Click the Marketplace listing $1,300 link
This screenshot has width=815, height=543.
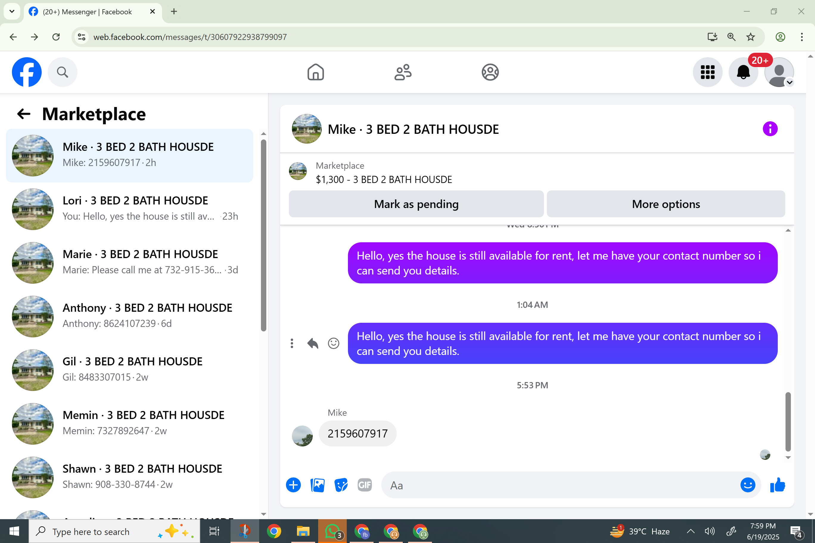click(383, 179)
